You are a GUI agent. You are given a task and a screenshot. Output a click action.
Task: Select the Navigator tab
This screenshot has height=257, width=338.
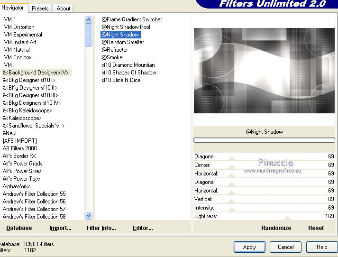click(x=12, y=8)
